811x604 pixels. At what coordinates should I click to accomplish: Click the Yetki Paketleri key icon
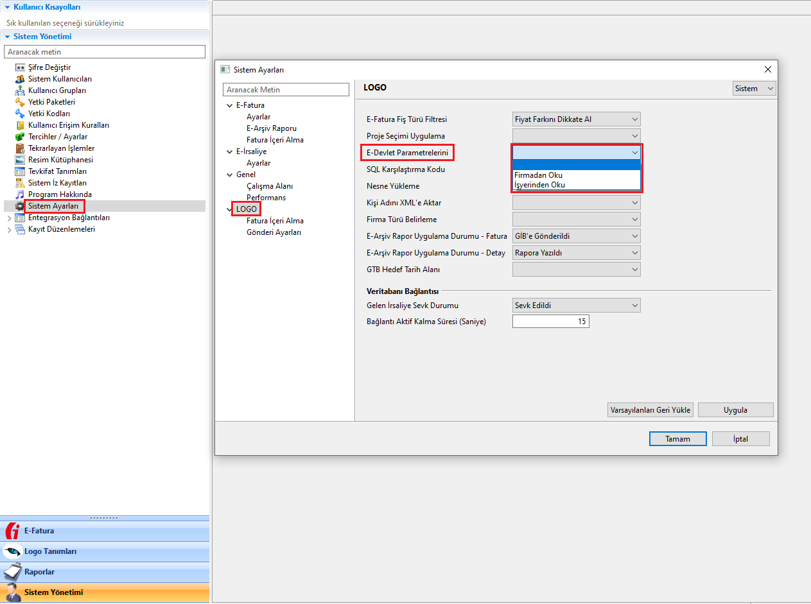tap(20, 102)
